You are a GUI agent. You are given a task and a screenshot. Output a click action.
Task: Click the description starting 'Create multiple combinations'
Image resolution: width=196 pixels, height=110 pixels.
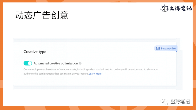(x=91, y=71)
